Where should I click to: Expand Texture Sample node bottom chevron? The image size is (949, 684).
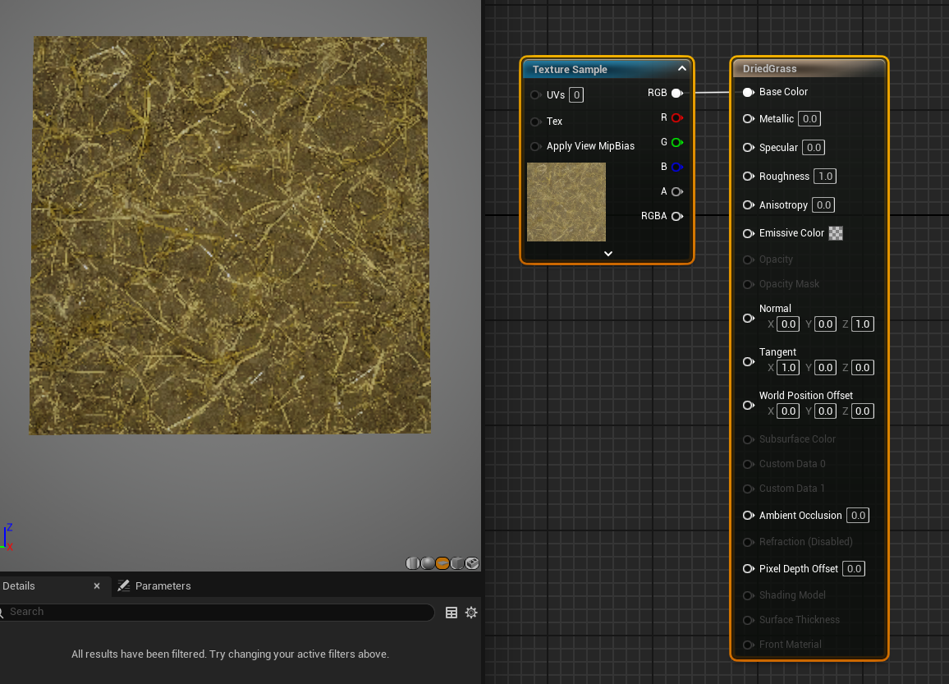point(607,254)
